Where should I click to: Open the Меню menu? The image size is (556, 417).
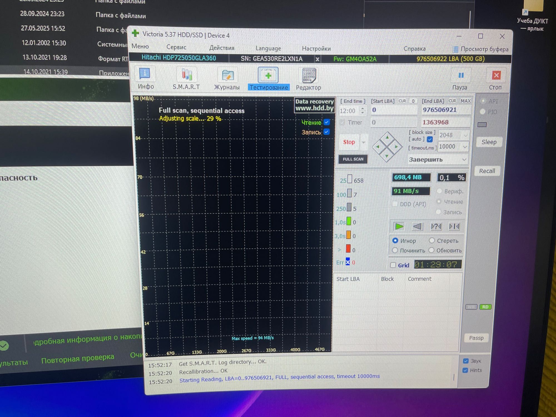(x=140, y=46)
